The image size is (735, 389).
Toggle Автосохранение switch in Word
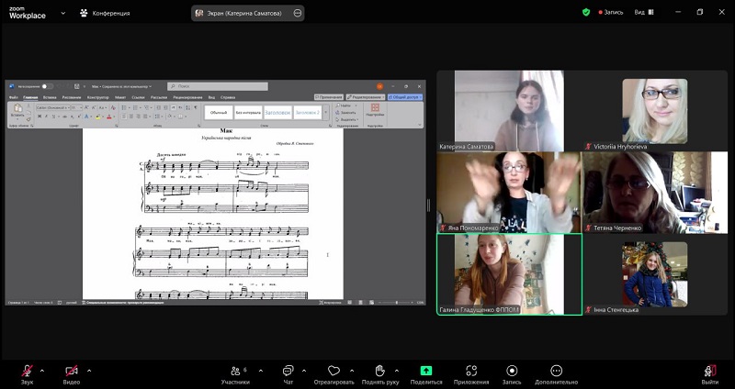pos(47,86)
